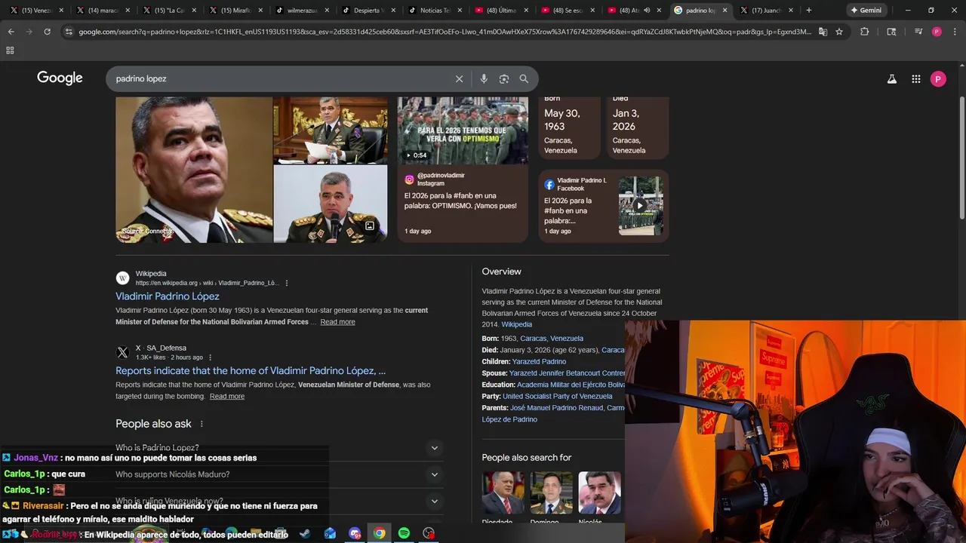Click the Chrome icon in the taskbar
Screen dimensions: 966x543
click(379, 533)
